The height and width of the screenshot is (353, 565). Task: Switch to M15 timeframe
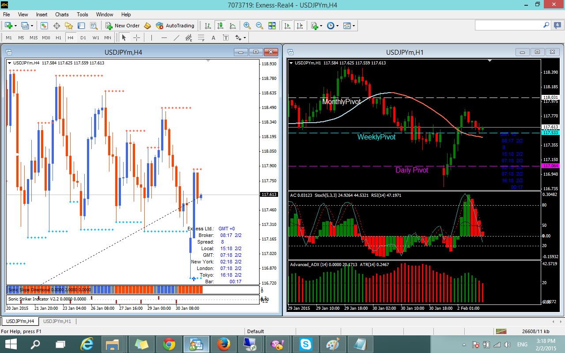[x=34, y=38]
